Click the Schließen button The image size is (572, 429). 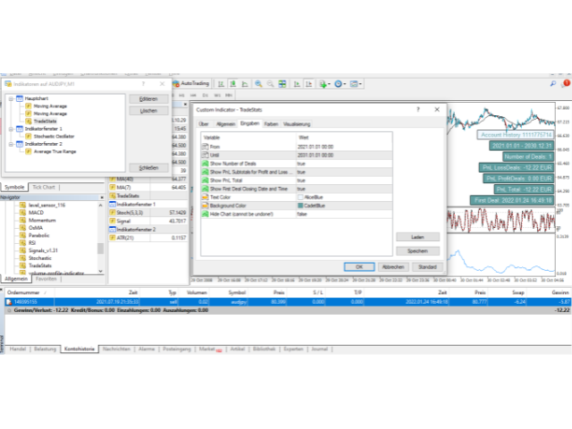point(148,168)
